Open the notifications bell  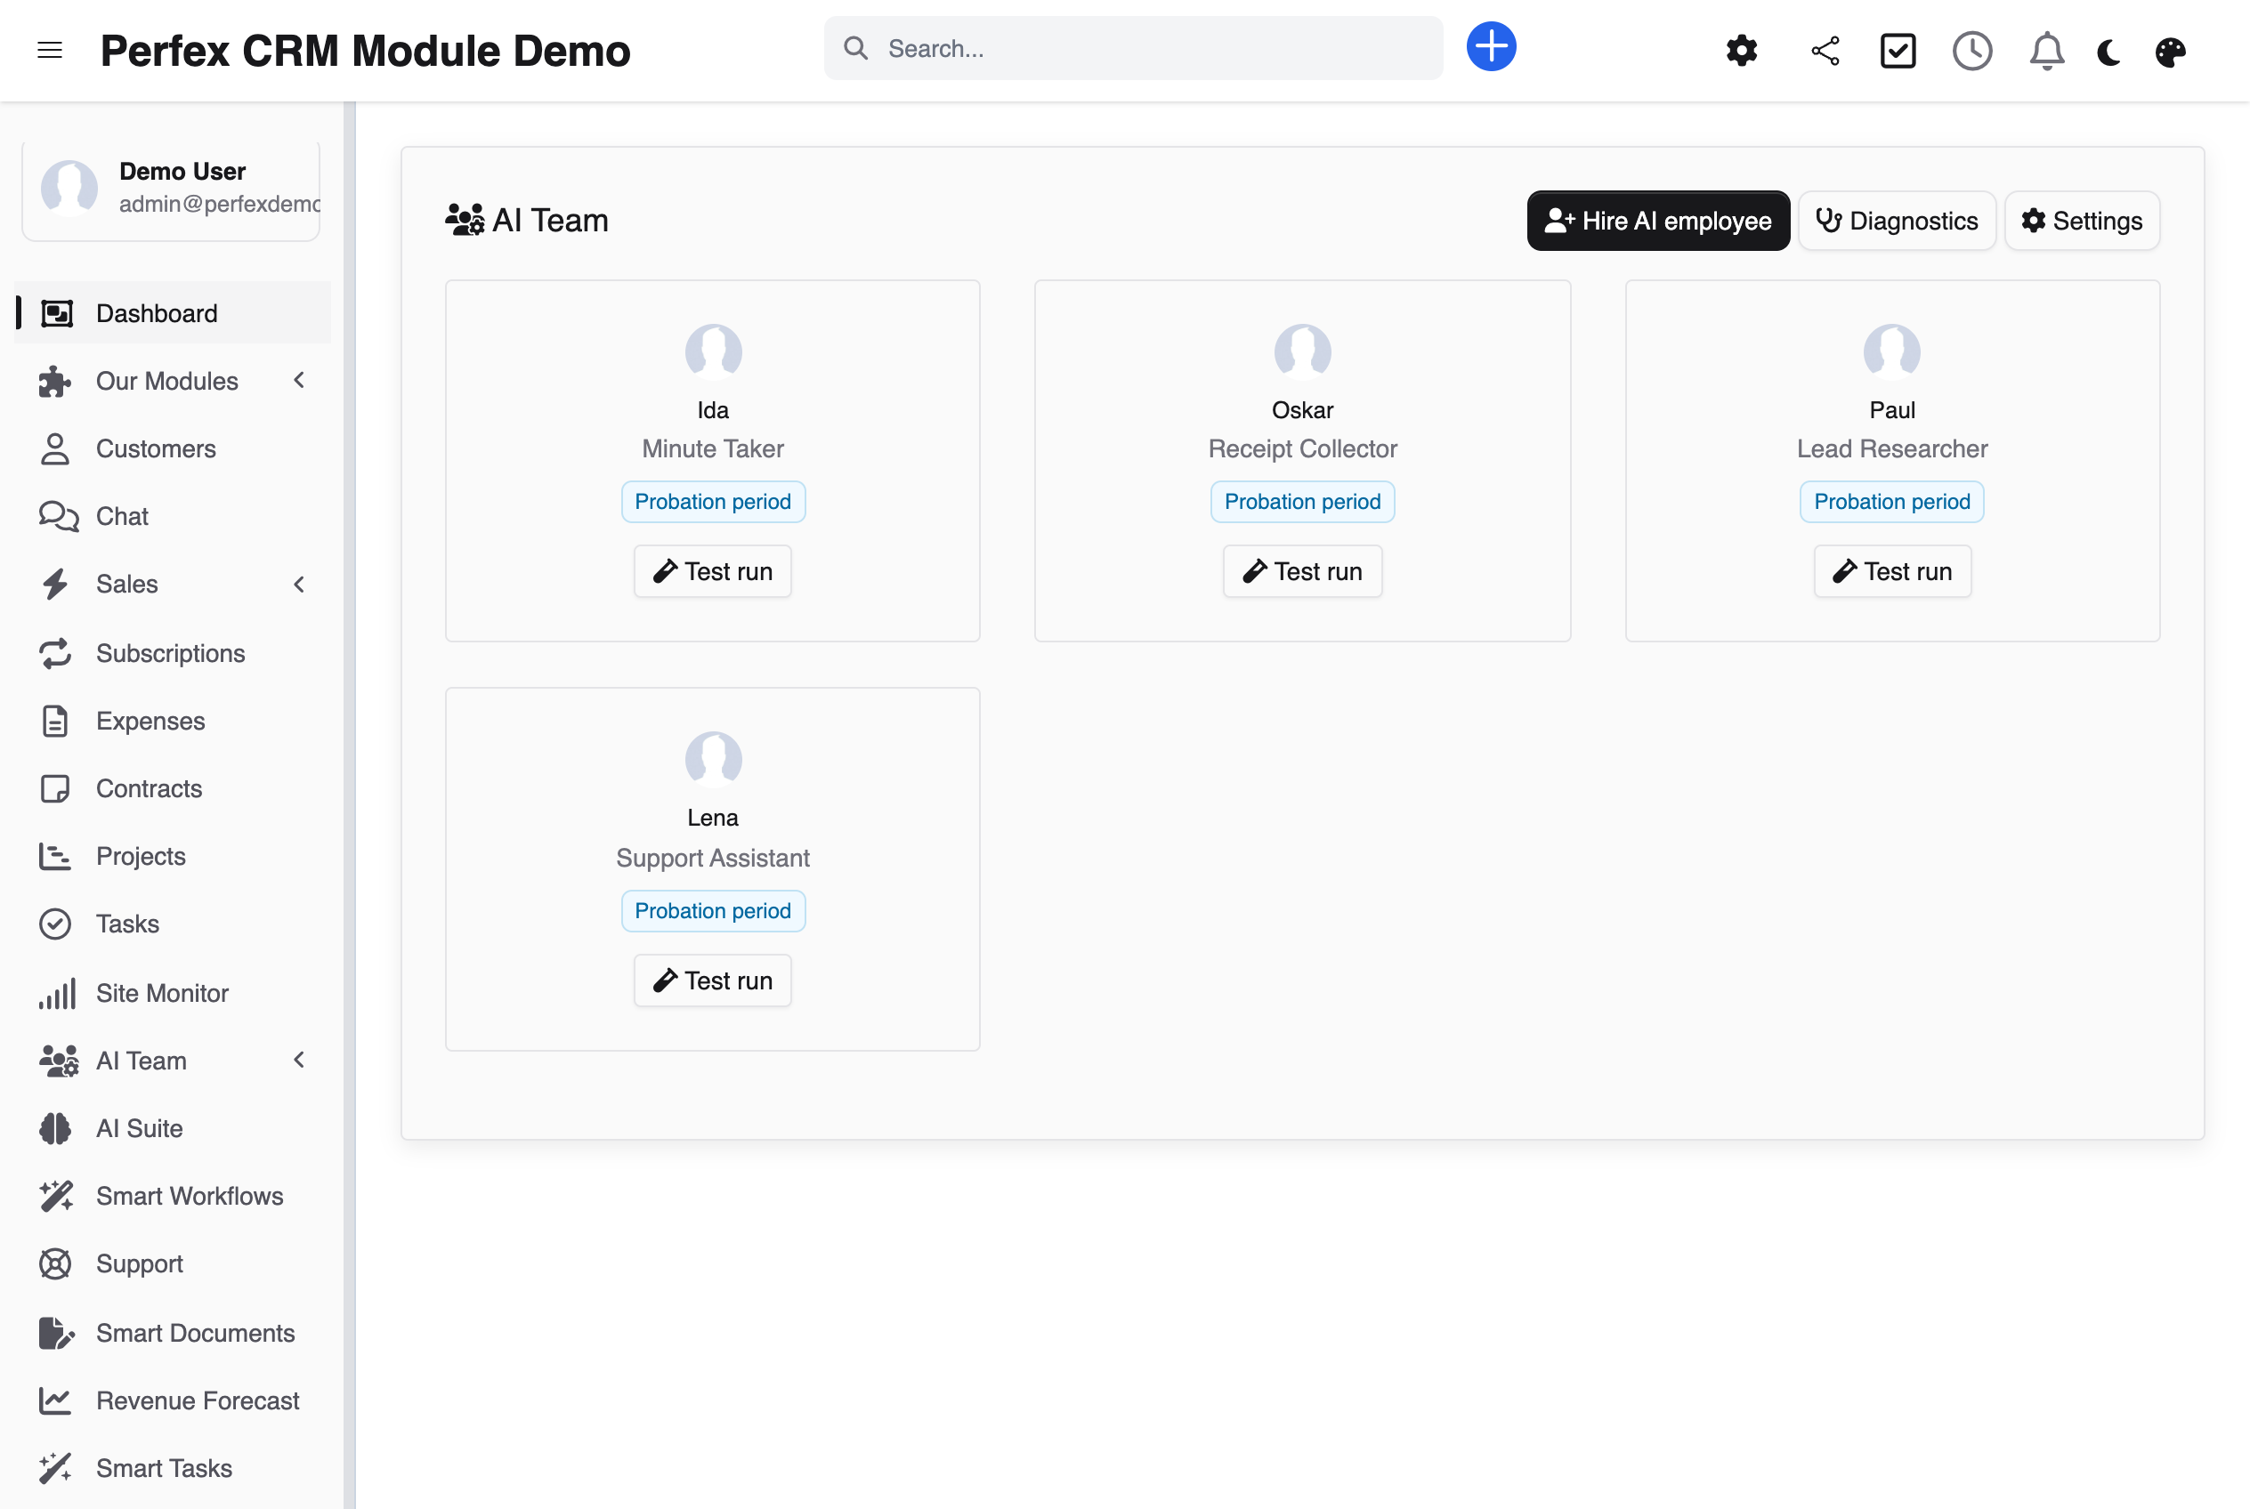tap(2046, 50)
